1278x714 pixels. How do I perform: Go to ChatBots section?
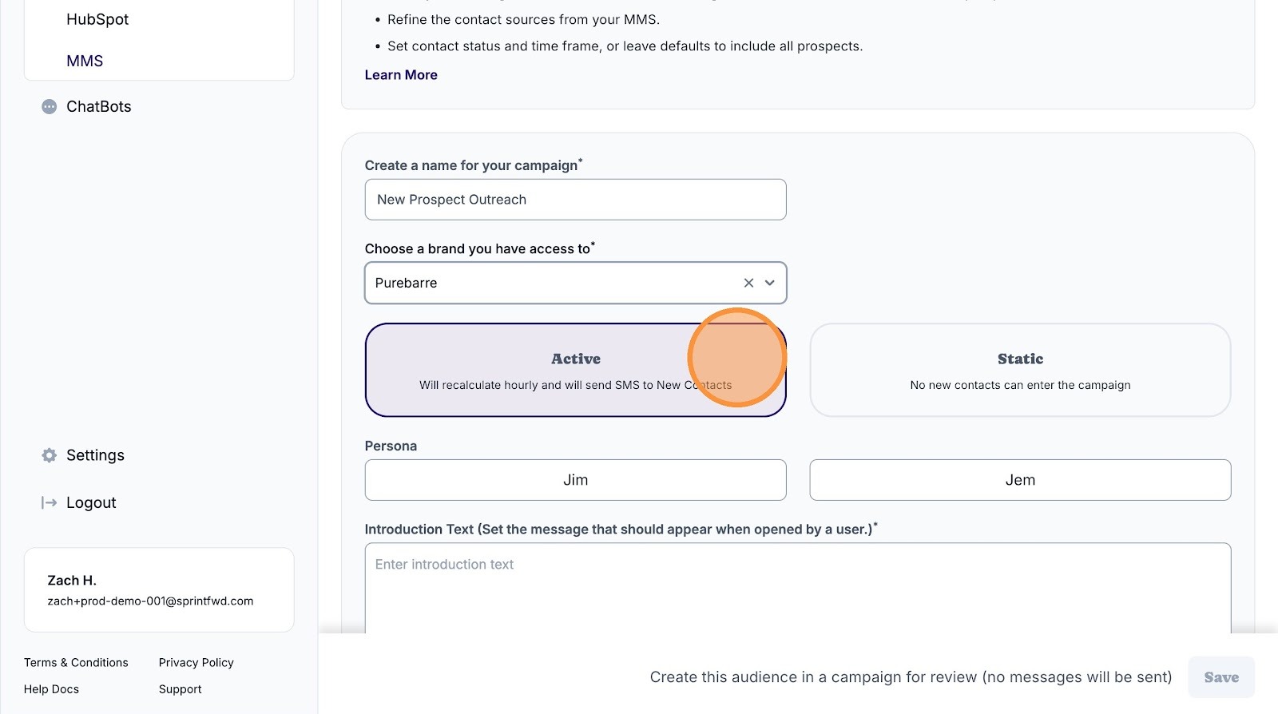(99, 107)
